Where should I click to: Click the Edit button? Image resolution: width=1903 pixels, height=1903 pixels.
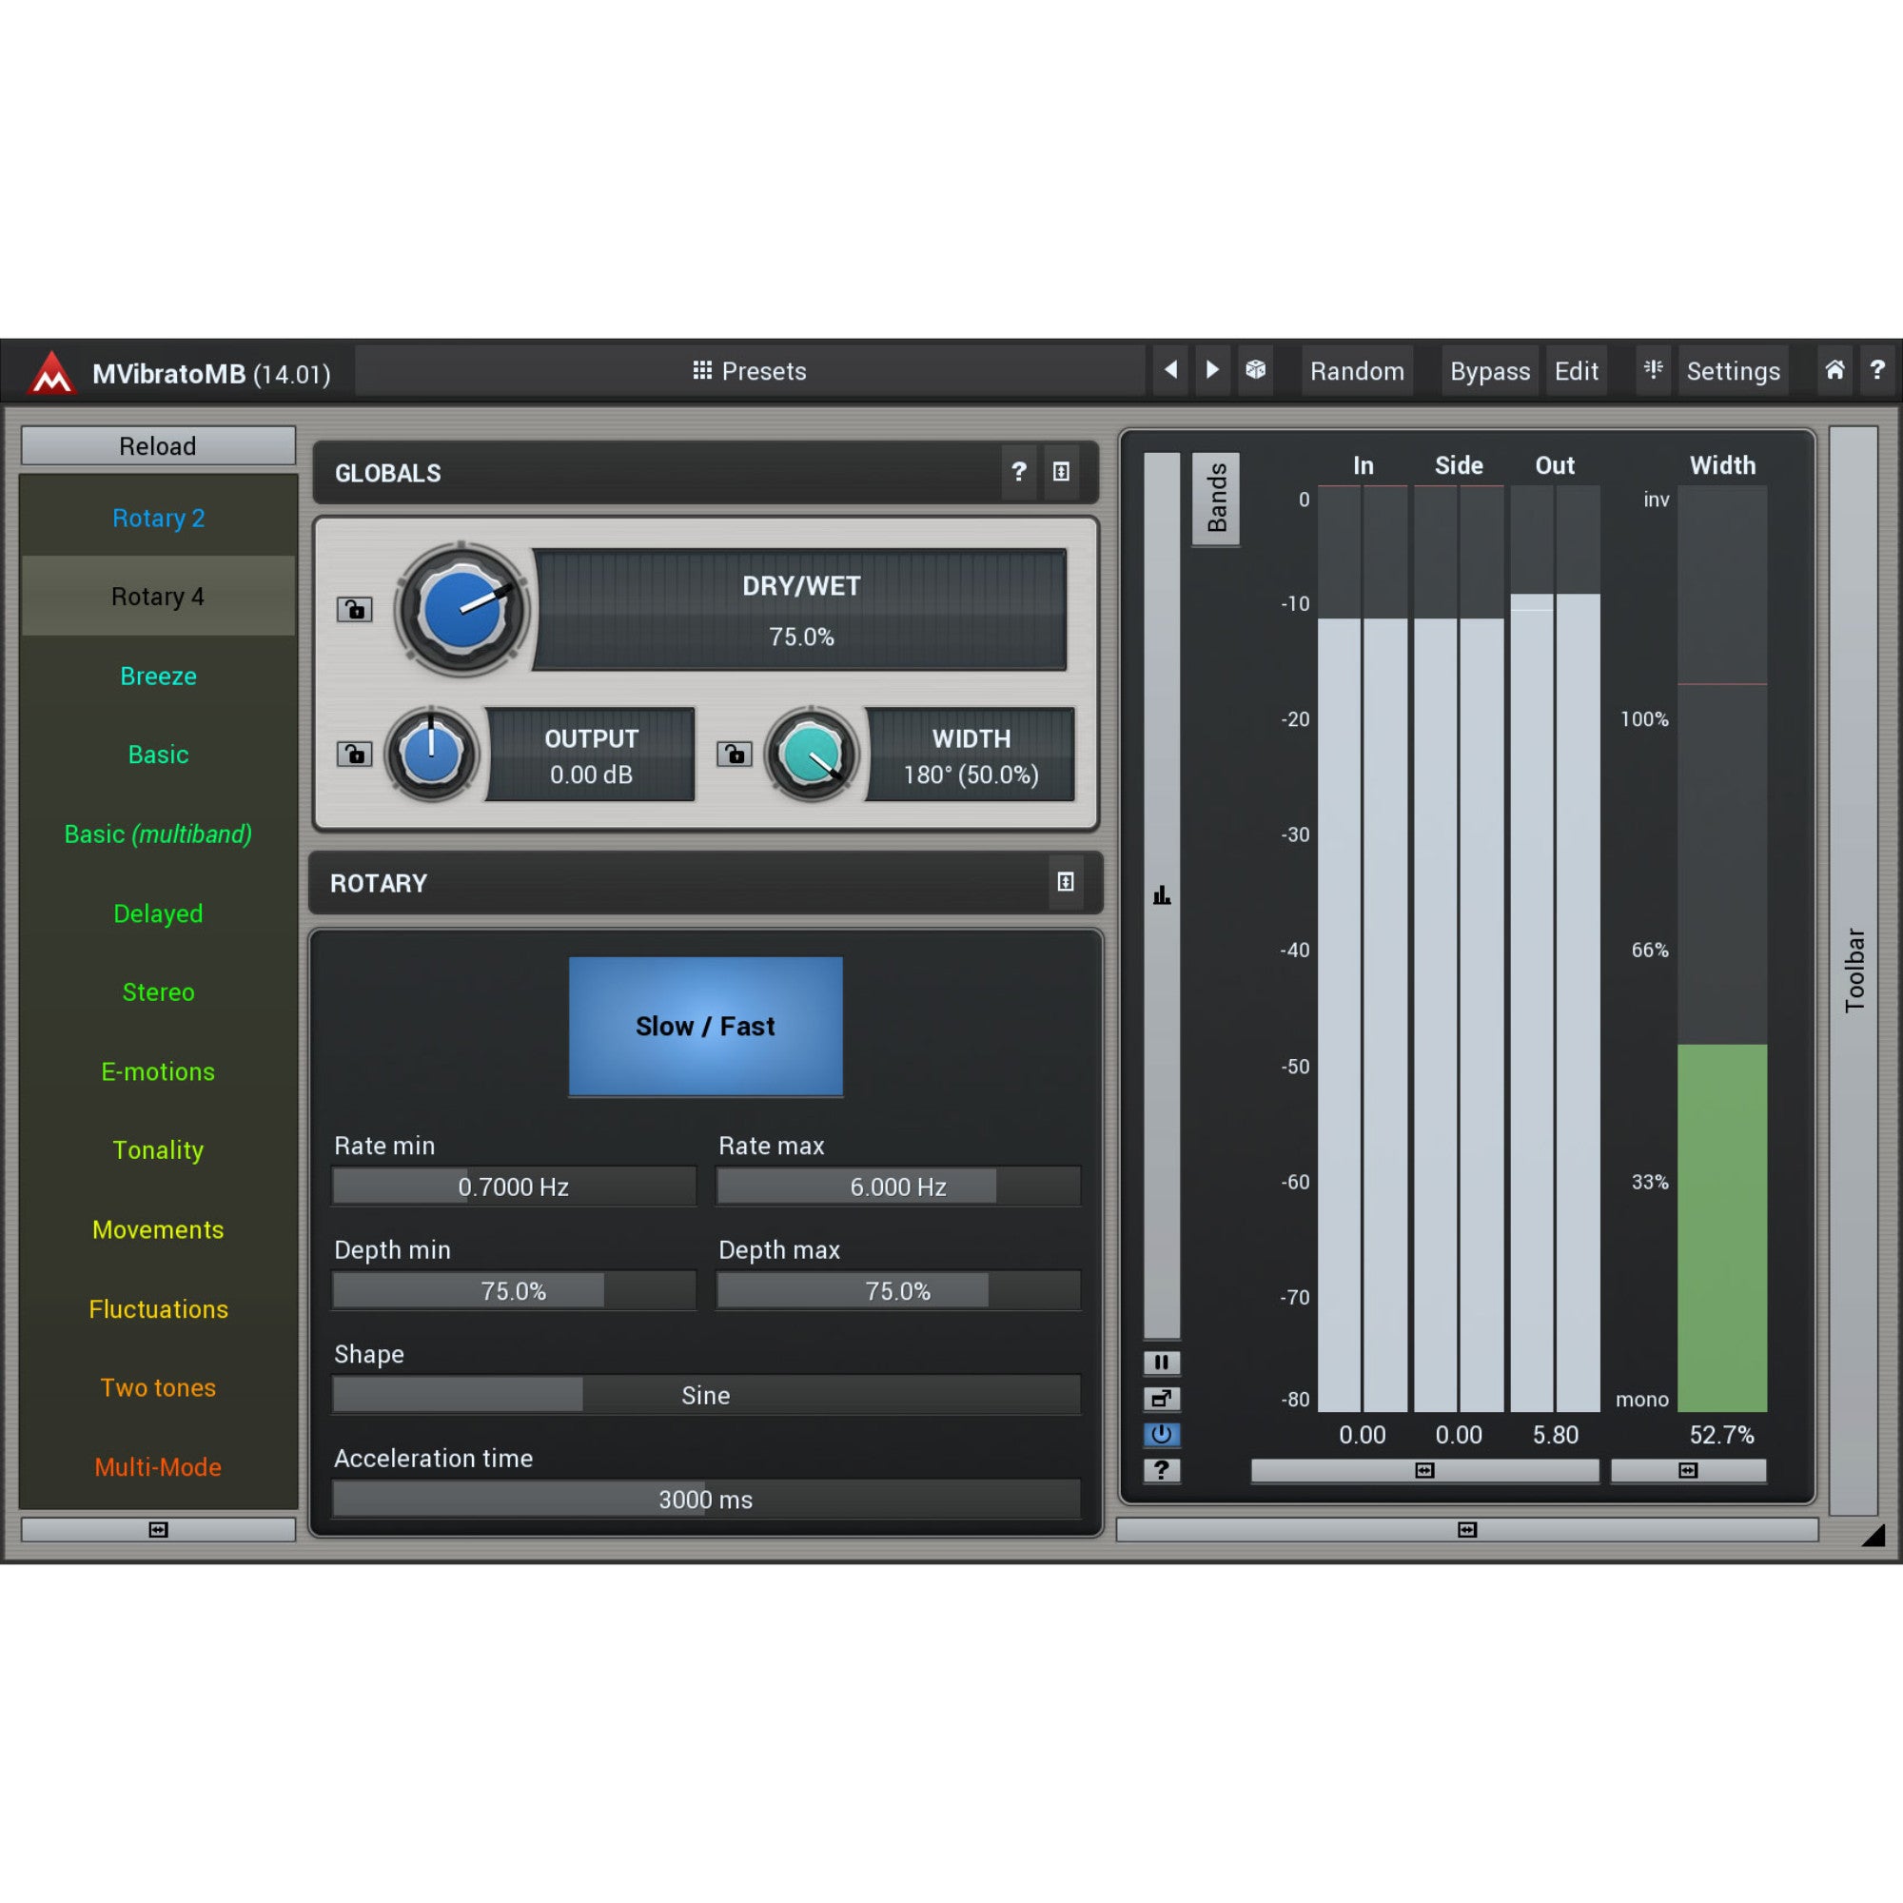(1576, 370)
